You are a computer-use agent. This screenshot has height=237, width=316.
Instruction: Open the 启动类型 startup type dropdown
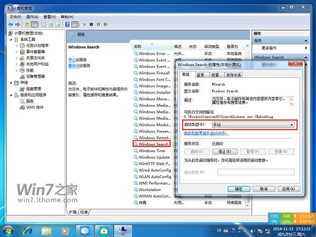[252, 124]
